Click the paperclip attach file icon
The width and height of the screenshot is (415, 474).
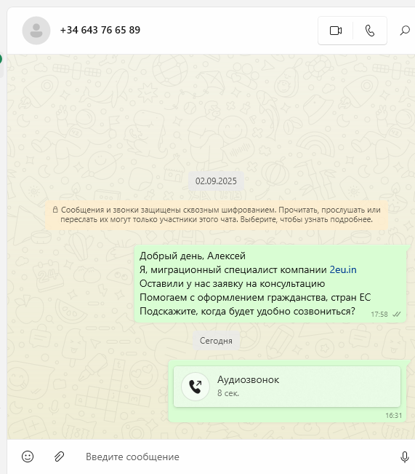(59, 457)
